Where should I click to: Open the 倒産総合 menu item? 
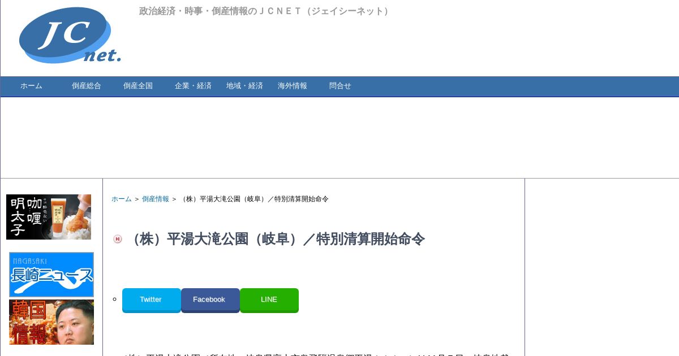coord(87,86)
